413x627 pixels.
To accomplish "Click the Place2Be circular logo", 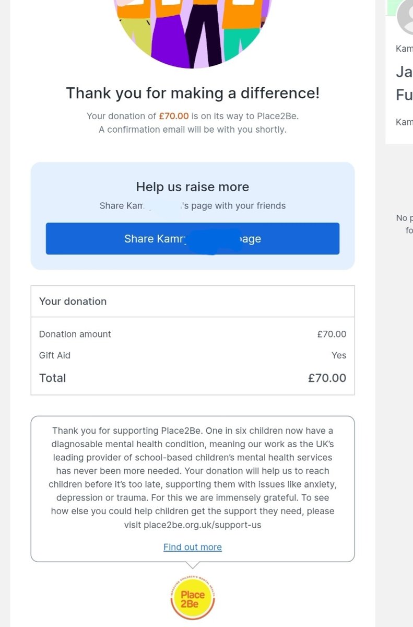I will click(x=193, y=598).
